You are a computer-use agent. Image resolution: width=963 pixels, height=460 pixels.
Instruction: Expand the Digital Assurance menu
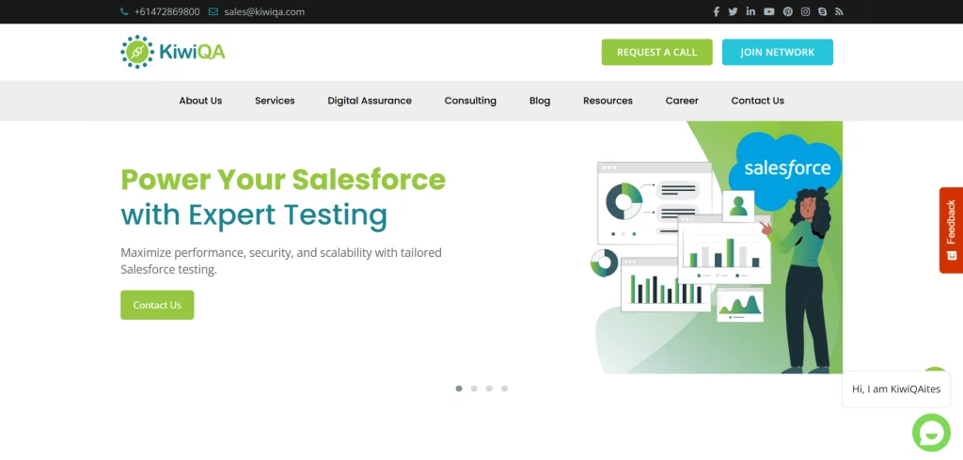point(370,101)
